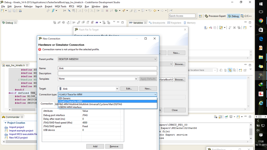Screen dimensions: 267x150
Task: Click the lightning flash programmer icon
Action: pyautogui.click(x=53, y=11)
